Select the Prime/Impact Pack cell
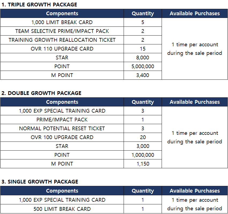 coord(62,120)
